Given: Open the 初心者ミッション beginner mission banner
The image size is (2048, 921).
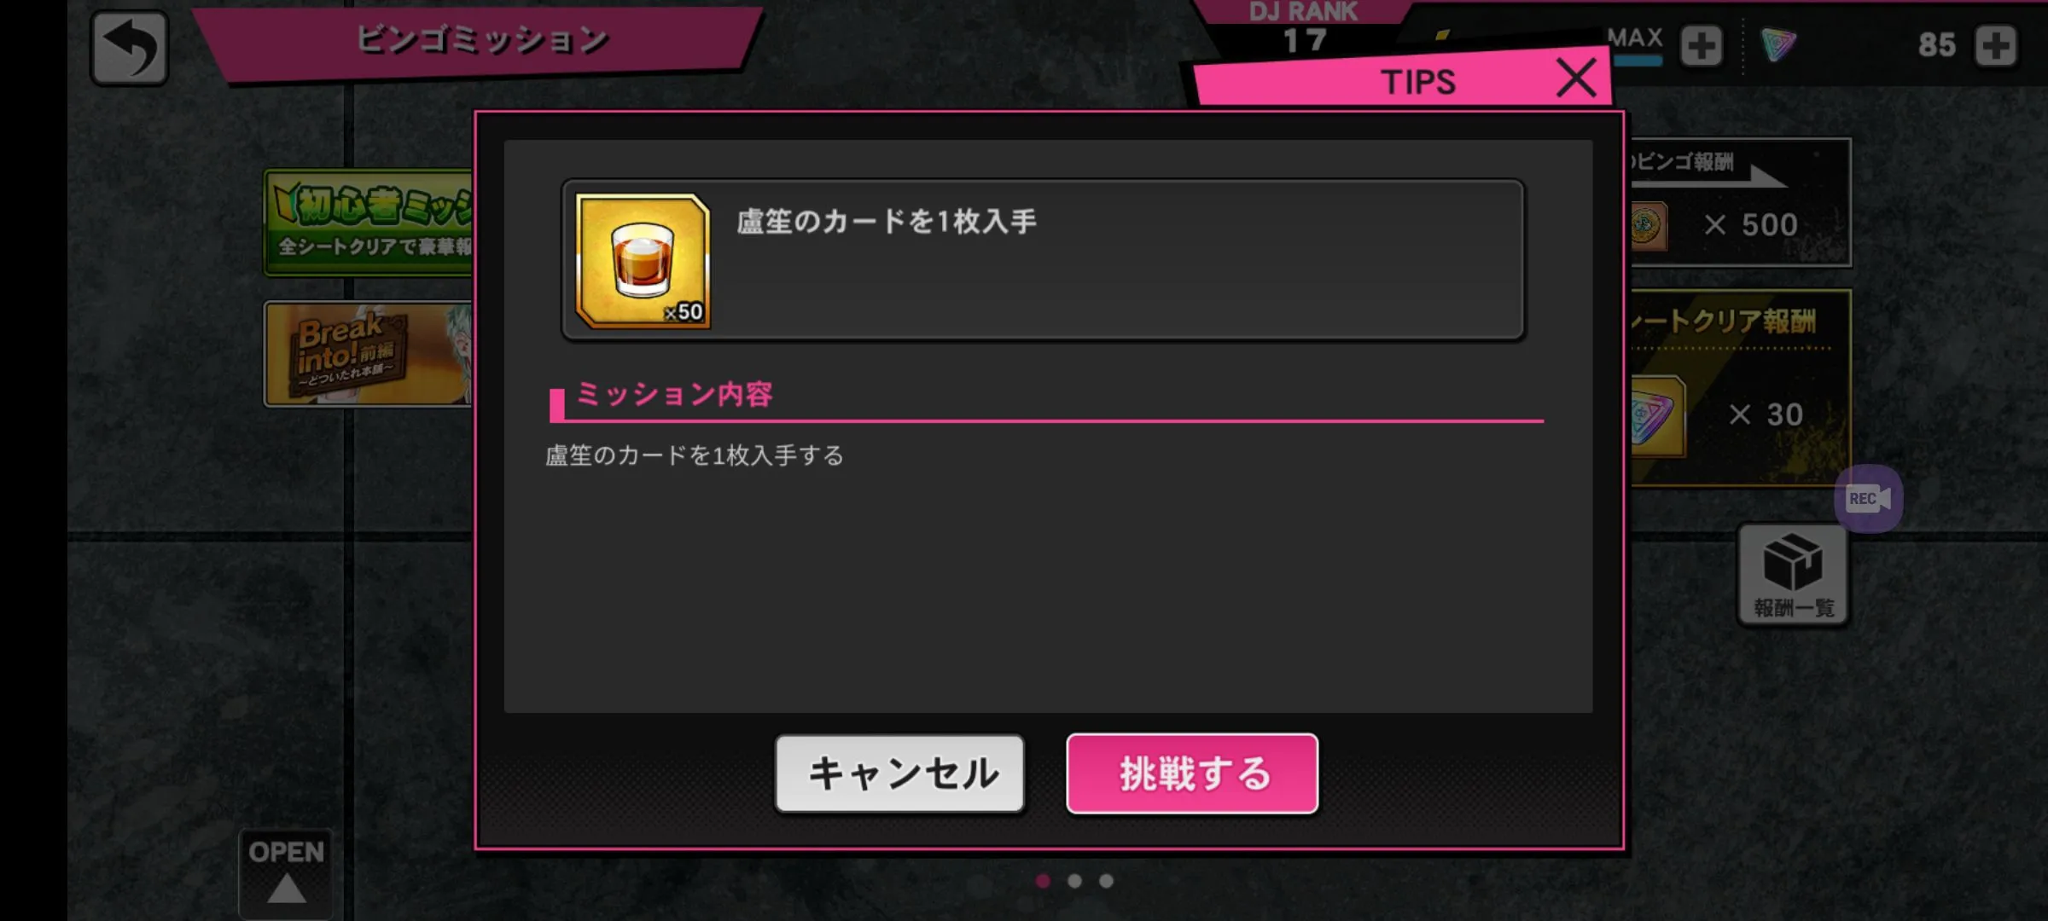Looking at the screenshot, I should [x=369, y=222].
